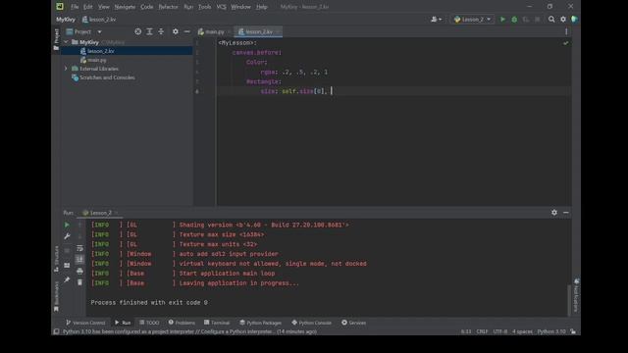Open the Project view dropdown
The height and width of the screenshot is (353, 628).
(x=83, y=31)
